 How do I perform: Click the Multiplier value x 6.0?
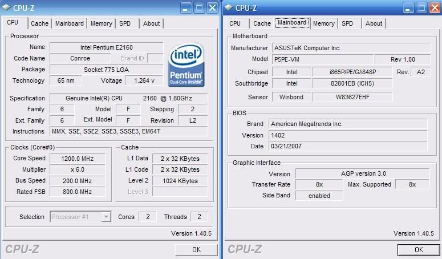pyautogui.click(x=77, y=169)
